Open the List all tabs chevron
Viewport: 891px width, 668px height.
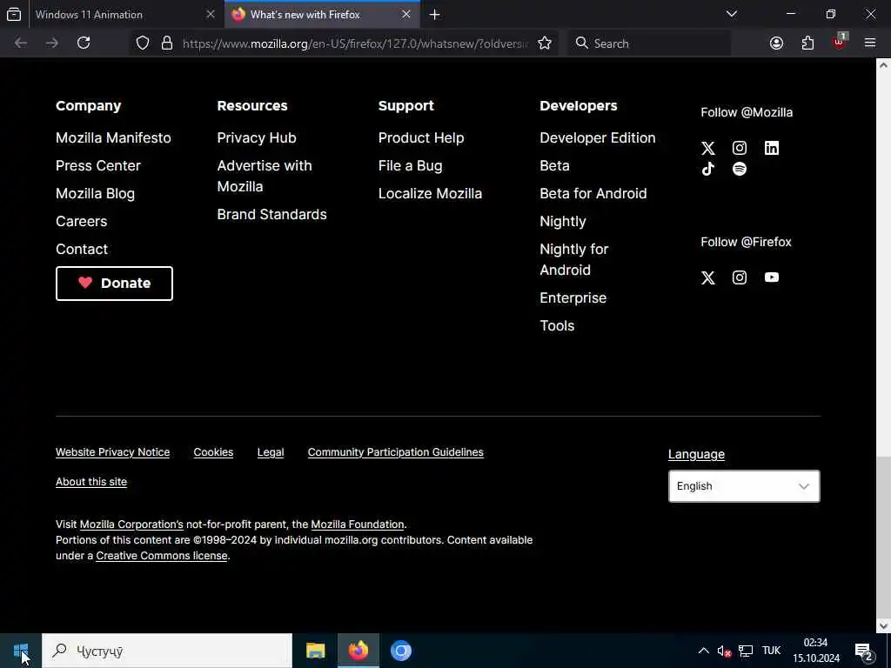click(x=731, y=14)
